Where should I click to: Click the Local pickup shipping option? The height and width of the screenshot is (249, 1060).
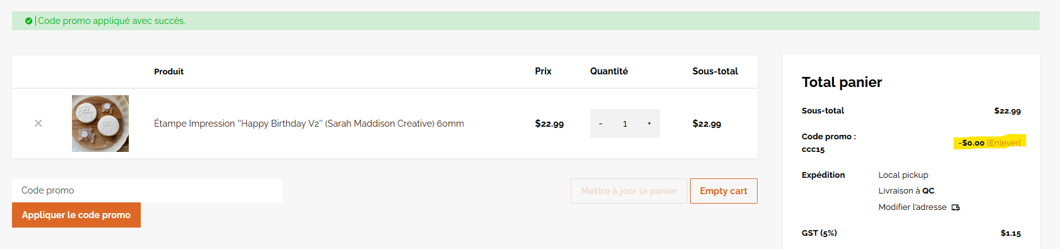click(x=903, y=175)
